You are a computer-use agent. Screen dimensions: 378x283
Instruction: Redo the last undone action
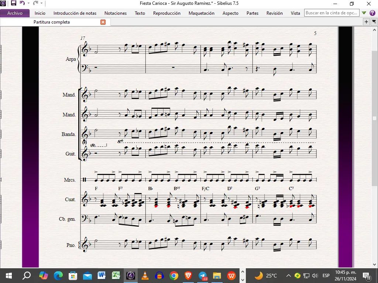tap(35, 3)
